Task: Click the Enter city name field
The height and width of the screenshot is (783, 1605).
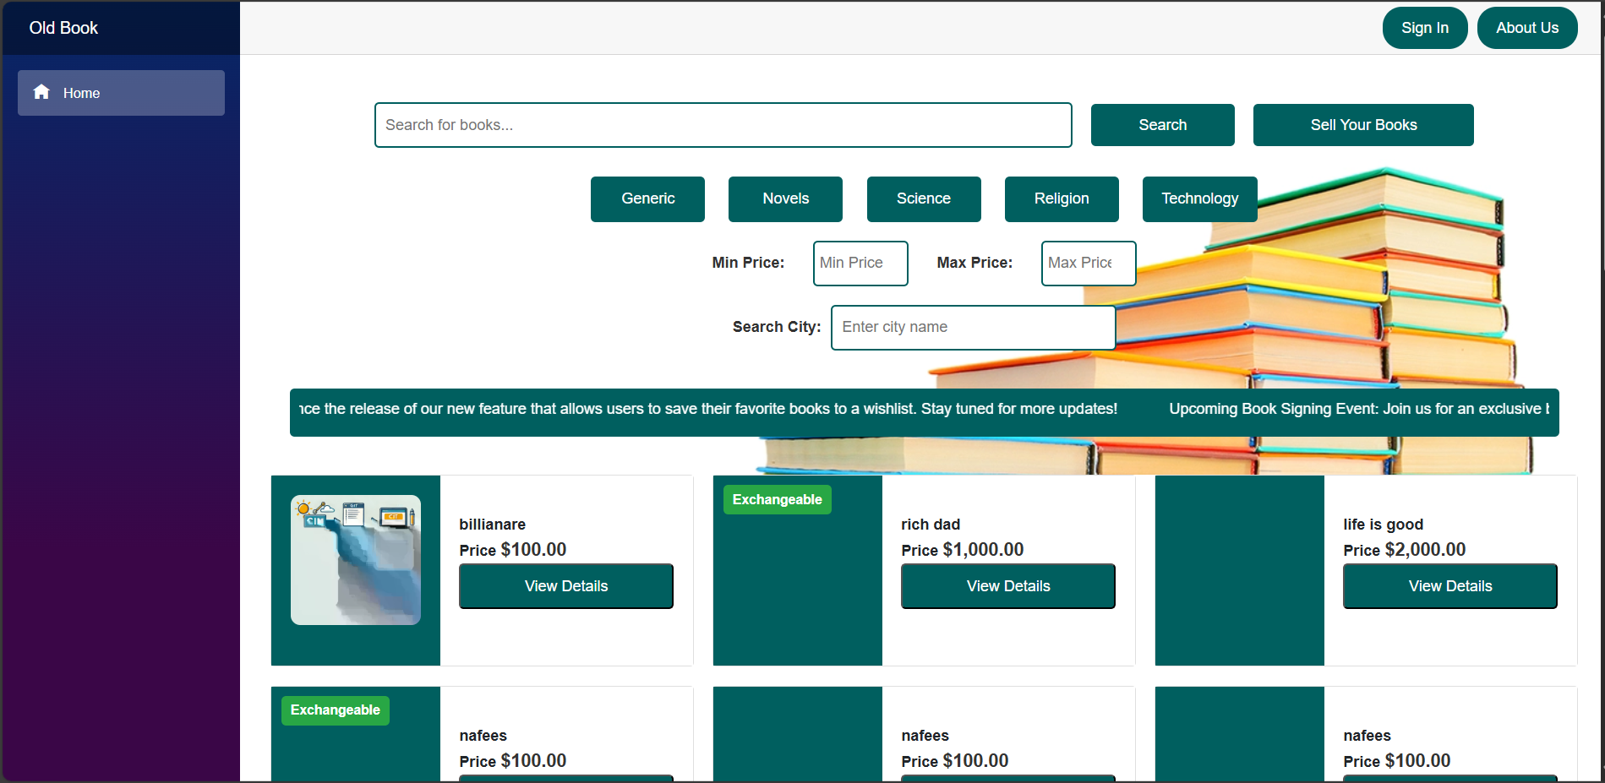Action: pos(974,328)
